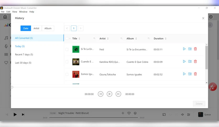Go to the previous page arrow
The width and height of the screenshot is (219, 127).
(67, 28)
